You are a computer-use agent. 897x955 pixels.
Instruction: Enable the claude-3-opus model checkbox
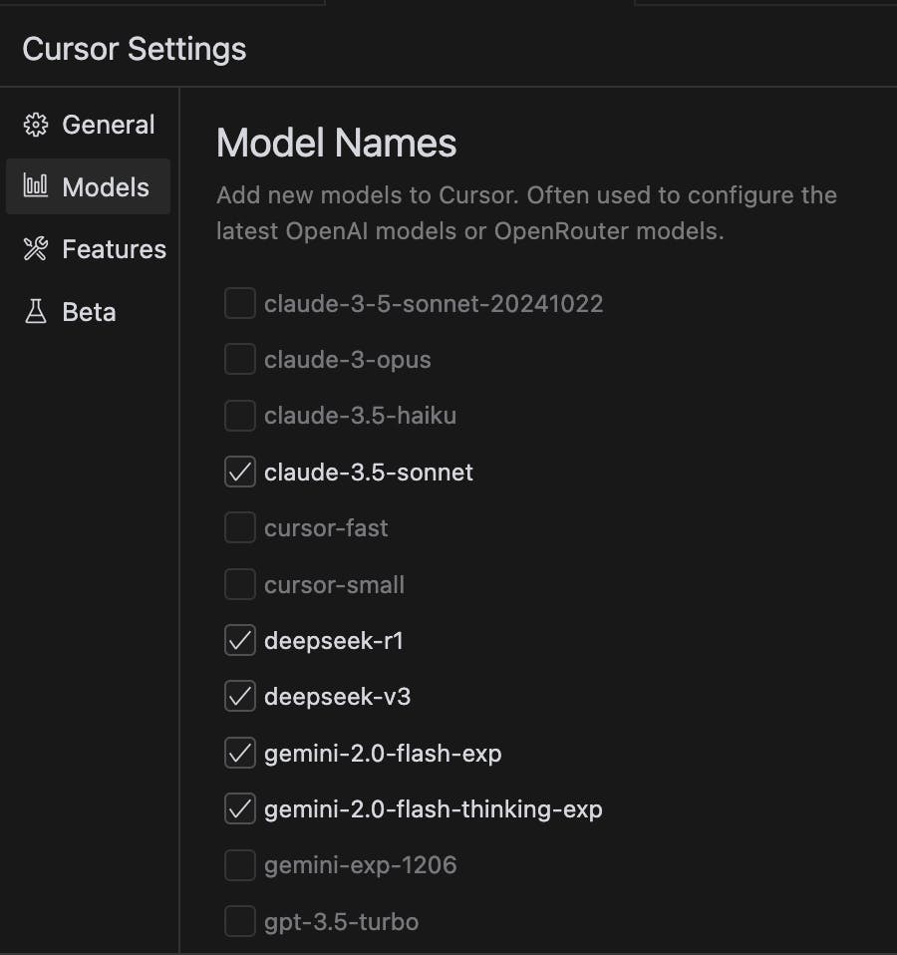point(239,360)
